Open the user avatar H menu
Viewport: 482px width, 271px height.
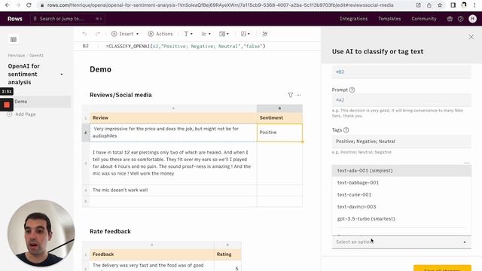(x=473, y=19)
